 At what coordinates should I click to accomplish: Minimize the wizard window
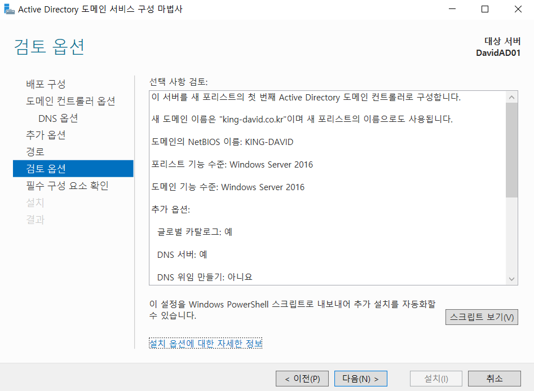[452, 9]
